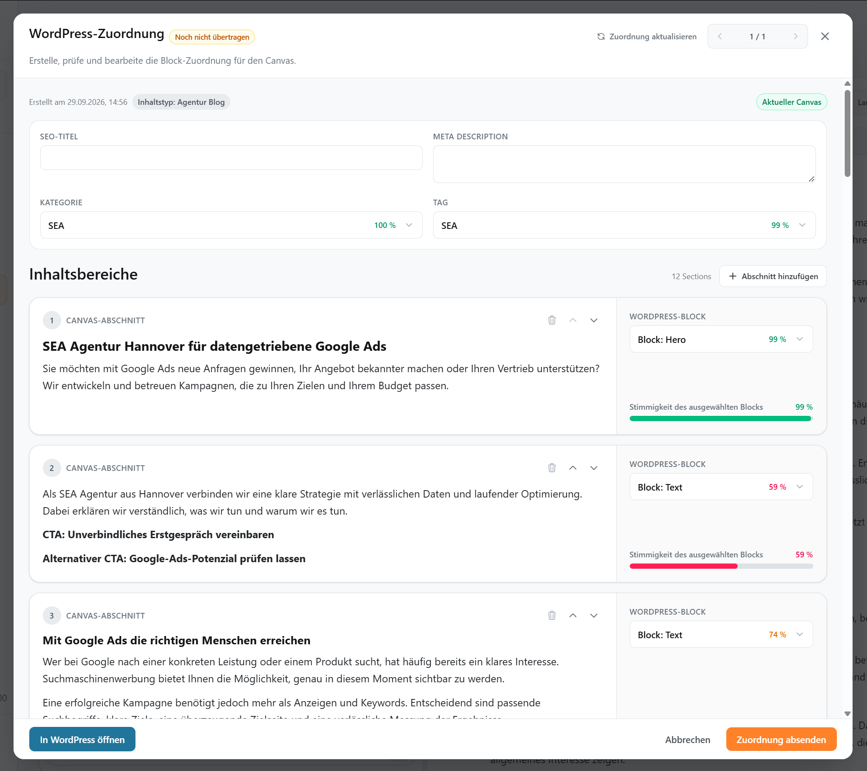Click the Meta Description text area
867x771 pixels.
click(x=624, y=164)
